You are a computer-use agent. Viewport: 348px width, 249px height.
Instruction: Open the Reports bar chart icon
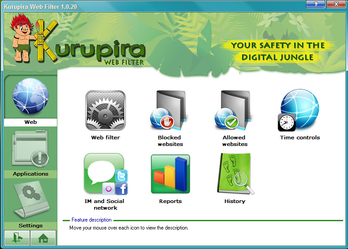(170, 174)
